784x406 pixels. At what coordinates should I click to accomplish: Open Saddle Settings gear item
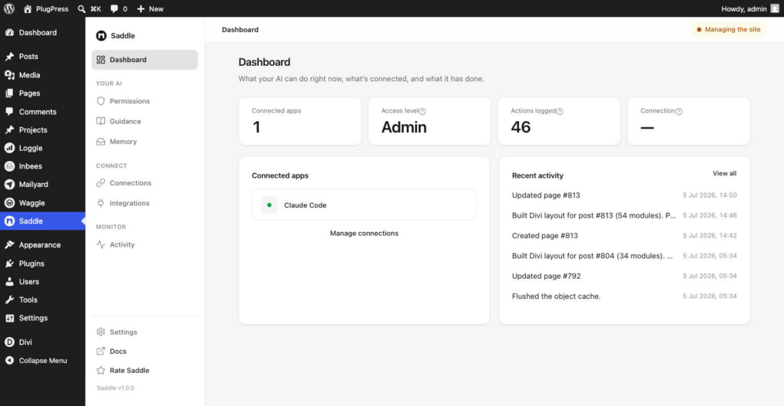point(145,332)
